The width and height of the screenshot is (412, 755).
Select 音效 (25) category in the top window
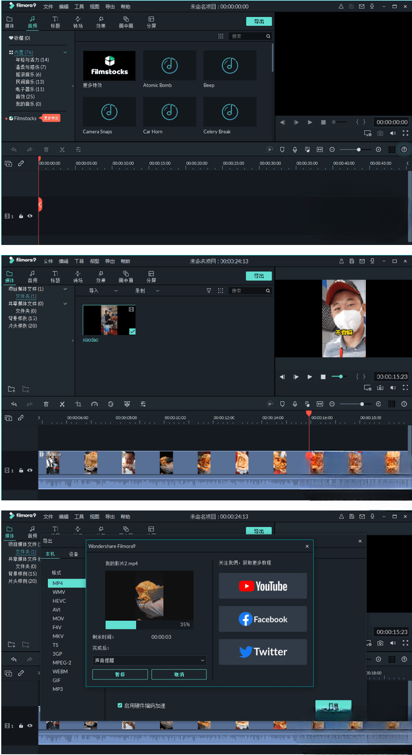[25, 97]
